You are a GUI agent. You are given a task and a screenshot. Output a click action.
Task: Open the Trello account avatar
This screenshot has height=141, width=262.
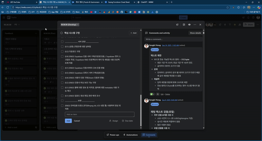click(258, 17)
